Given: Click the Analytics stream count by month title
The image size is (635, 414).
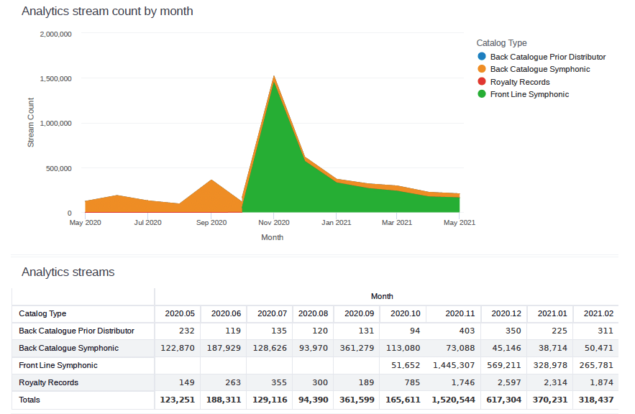Looking at the screenshot, I should tap(107, 11).
